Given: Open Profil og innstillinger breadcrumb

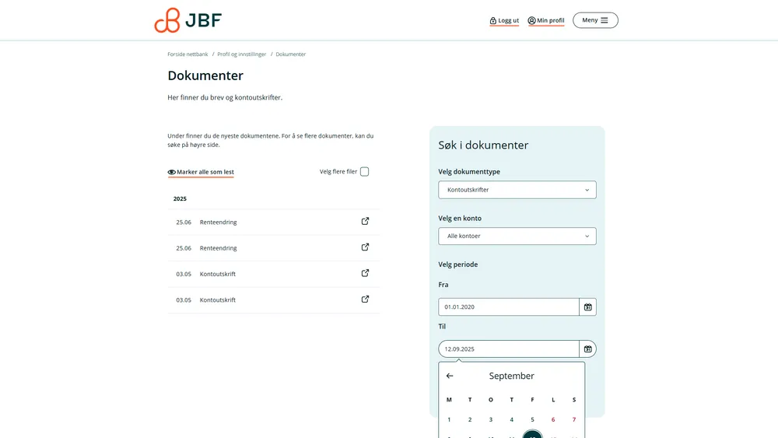Looking at the screenshot, I should pyautogui.click(x=241, y=54).
